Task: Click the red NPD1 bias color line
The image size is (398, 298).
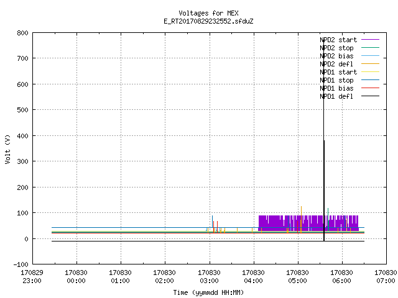Action: [x=371, y=88]
